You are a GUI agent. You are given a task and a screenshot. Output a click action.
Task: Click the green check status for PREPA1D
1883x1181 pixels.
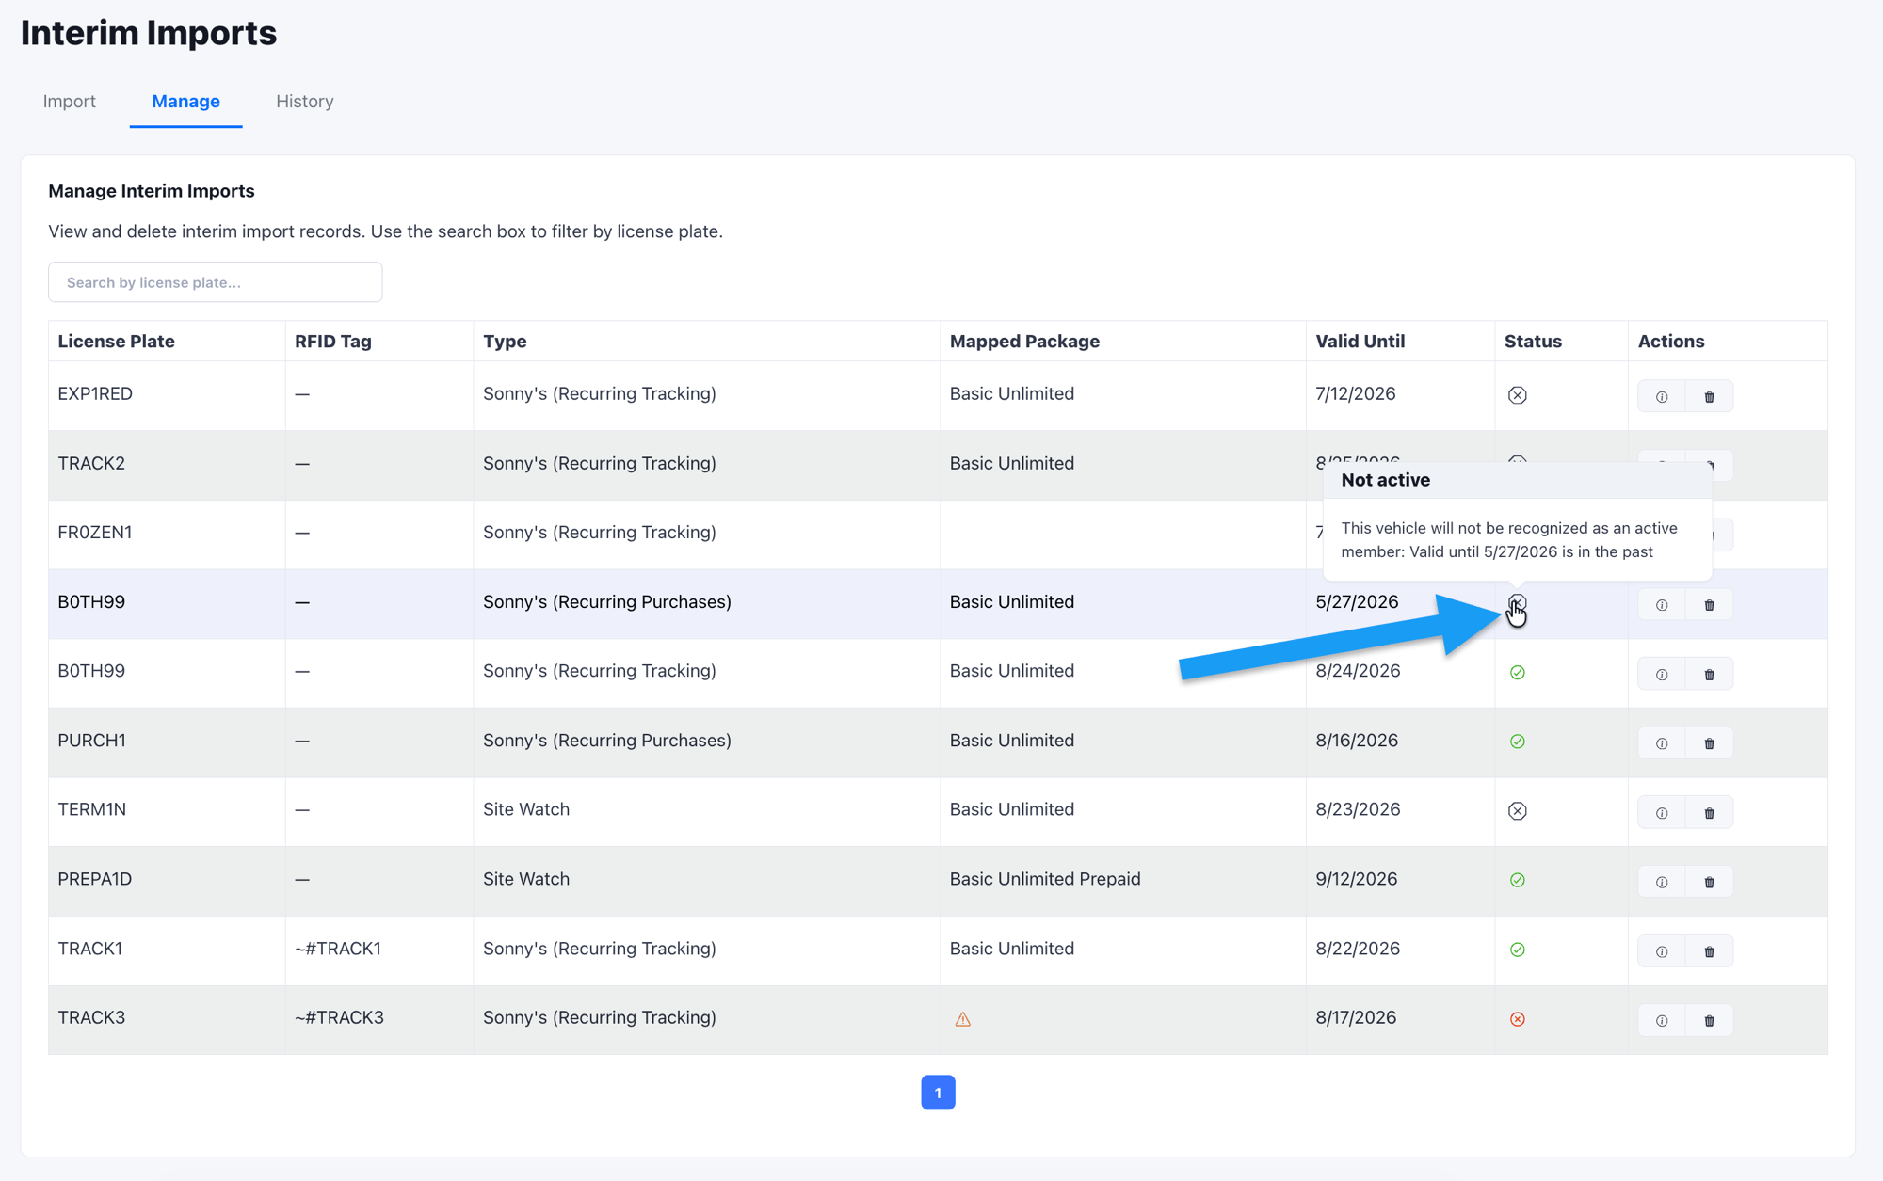[x=1517, y=881]
